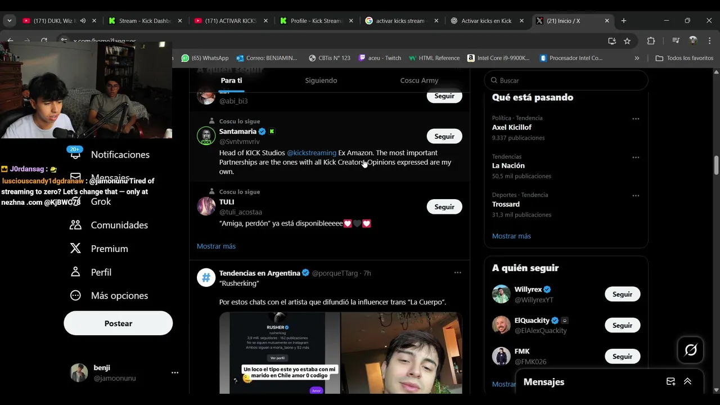Open the browser extensions puzzle icon
Image resolution: width=720 pixels, height=405 pixels.
point(651,40)
